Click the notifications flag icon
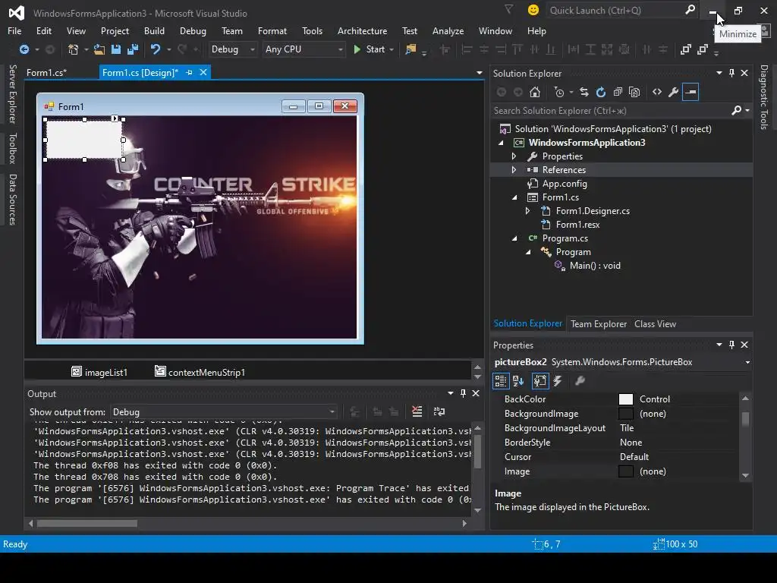The image size is (777, 583). point(509,9)
